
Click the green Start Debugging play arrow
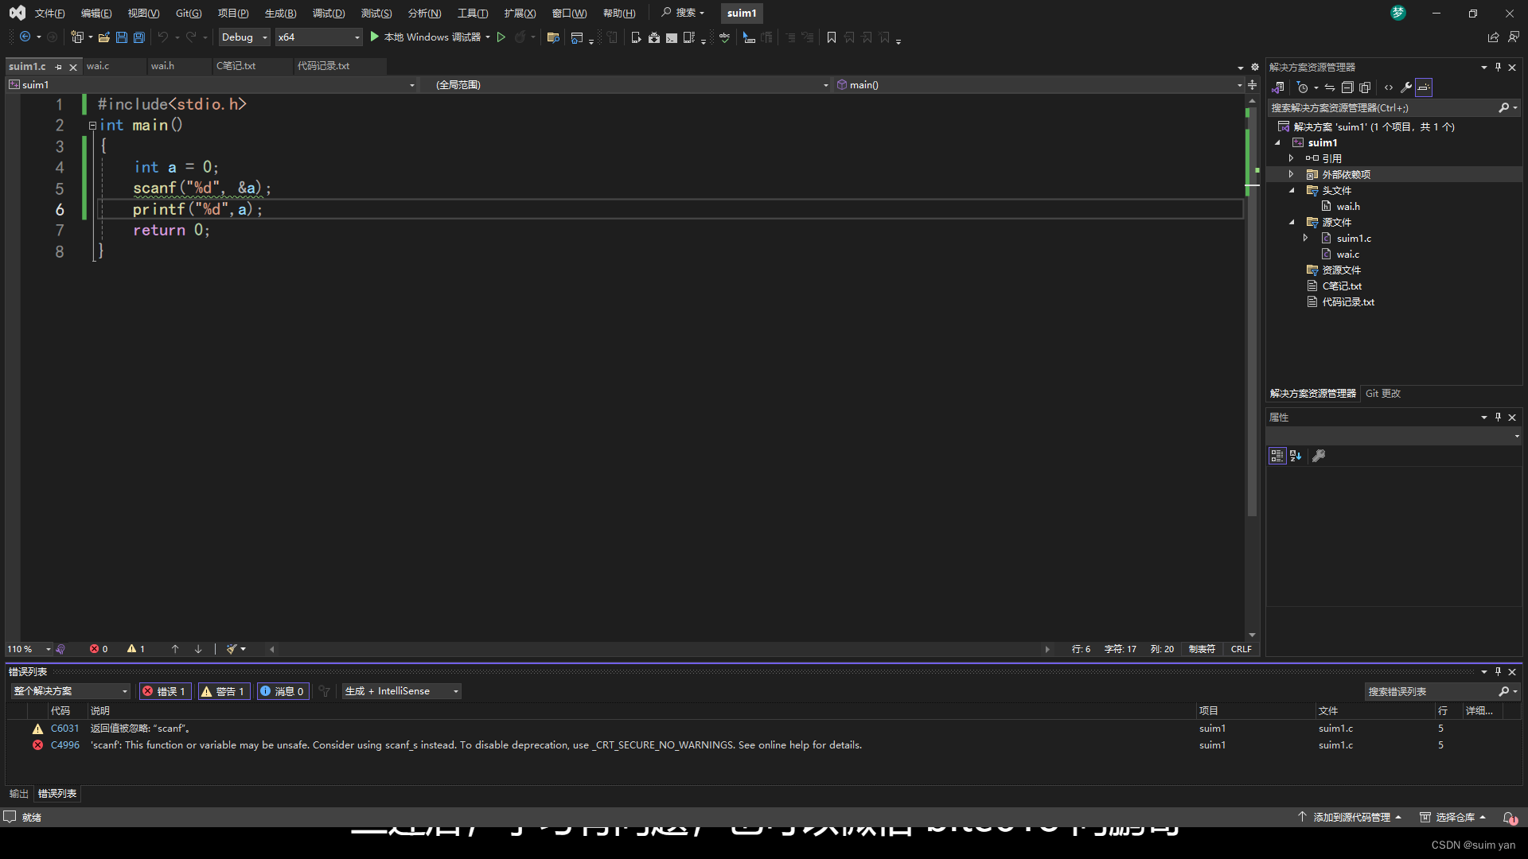[375, 37]
